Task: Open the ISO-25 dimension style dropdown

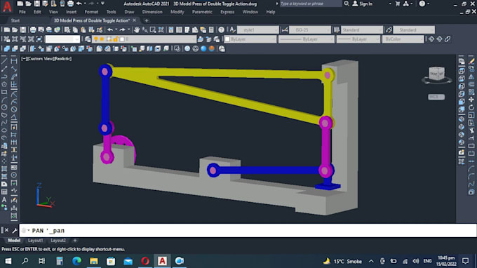Action: (x=309, y=29)
